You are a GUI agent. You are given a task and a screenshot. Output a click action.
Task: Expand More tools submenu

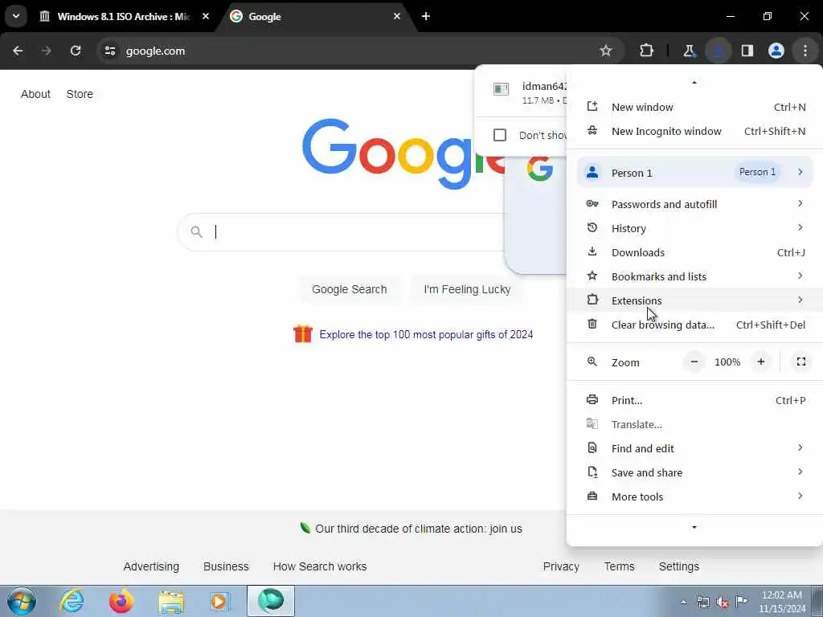tap(694, 496)
